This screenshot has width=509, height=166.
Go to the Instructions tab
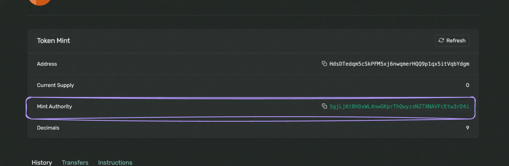115,162
